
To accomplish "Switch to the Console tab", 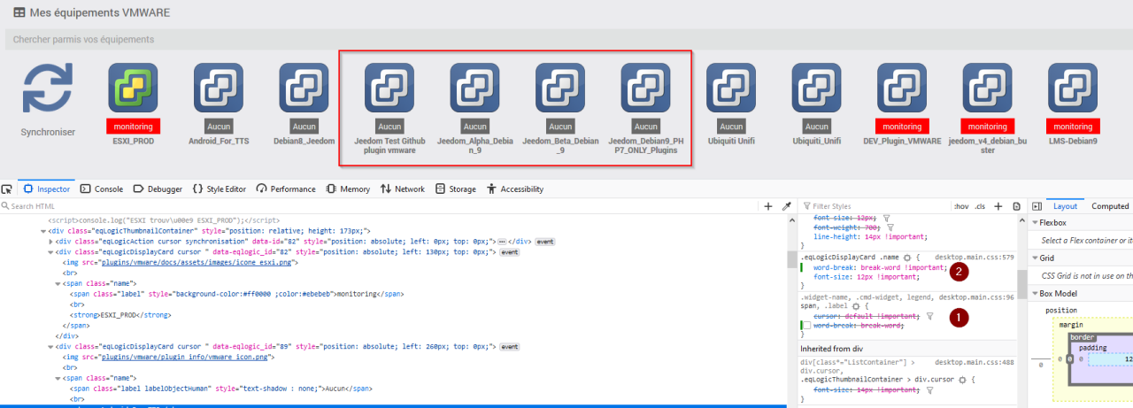I will coord(102,189).
